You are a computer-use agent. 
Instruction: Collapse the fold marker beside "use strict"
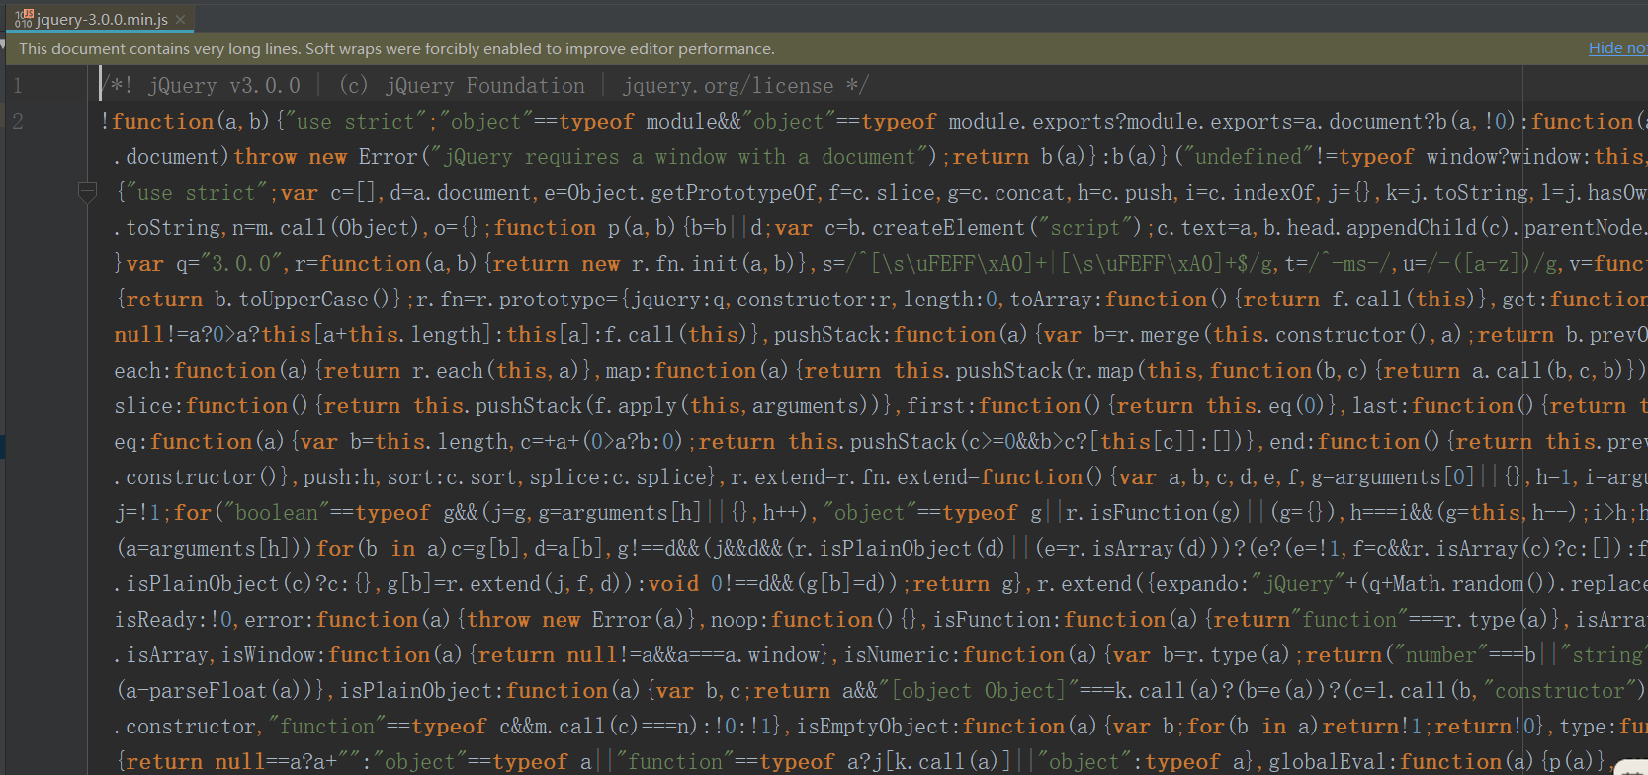(87, 192)
